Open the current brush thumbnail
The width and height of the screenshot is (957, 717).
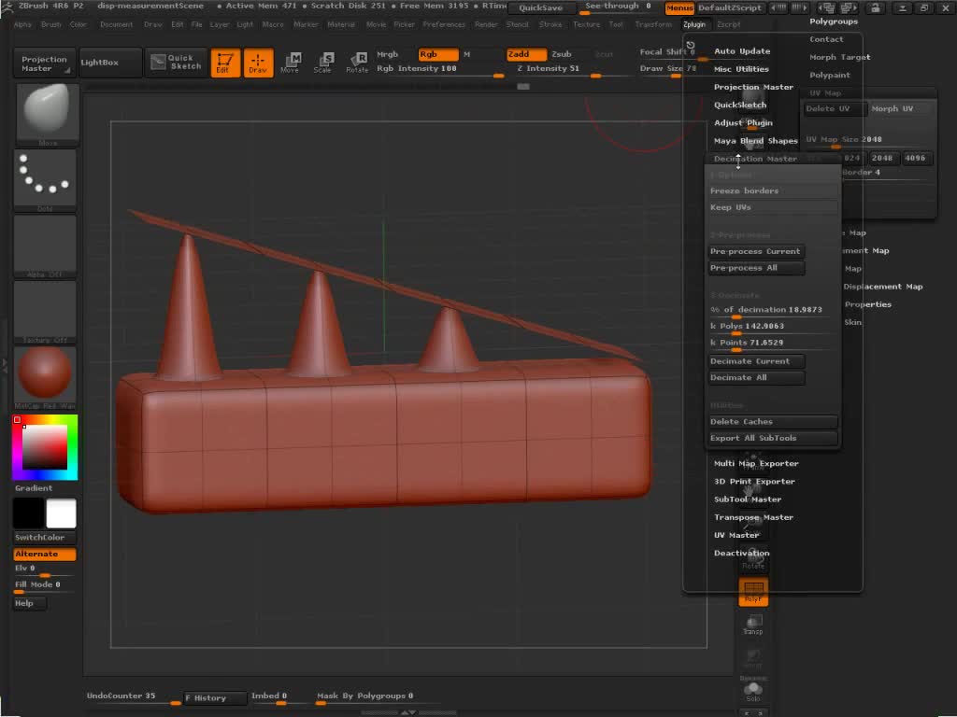[47, 115]
